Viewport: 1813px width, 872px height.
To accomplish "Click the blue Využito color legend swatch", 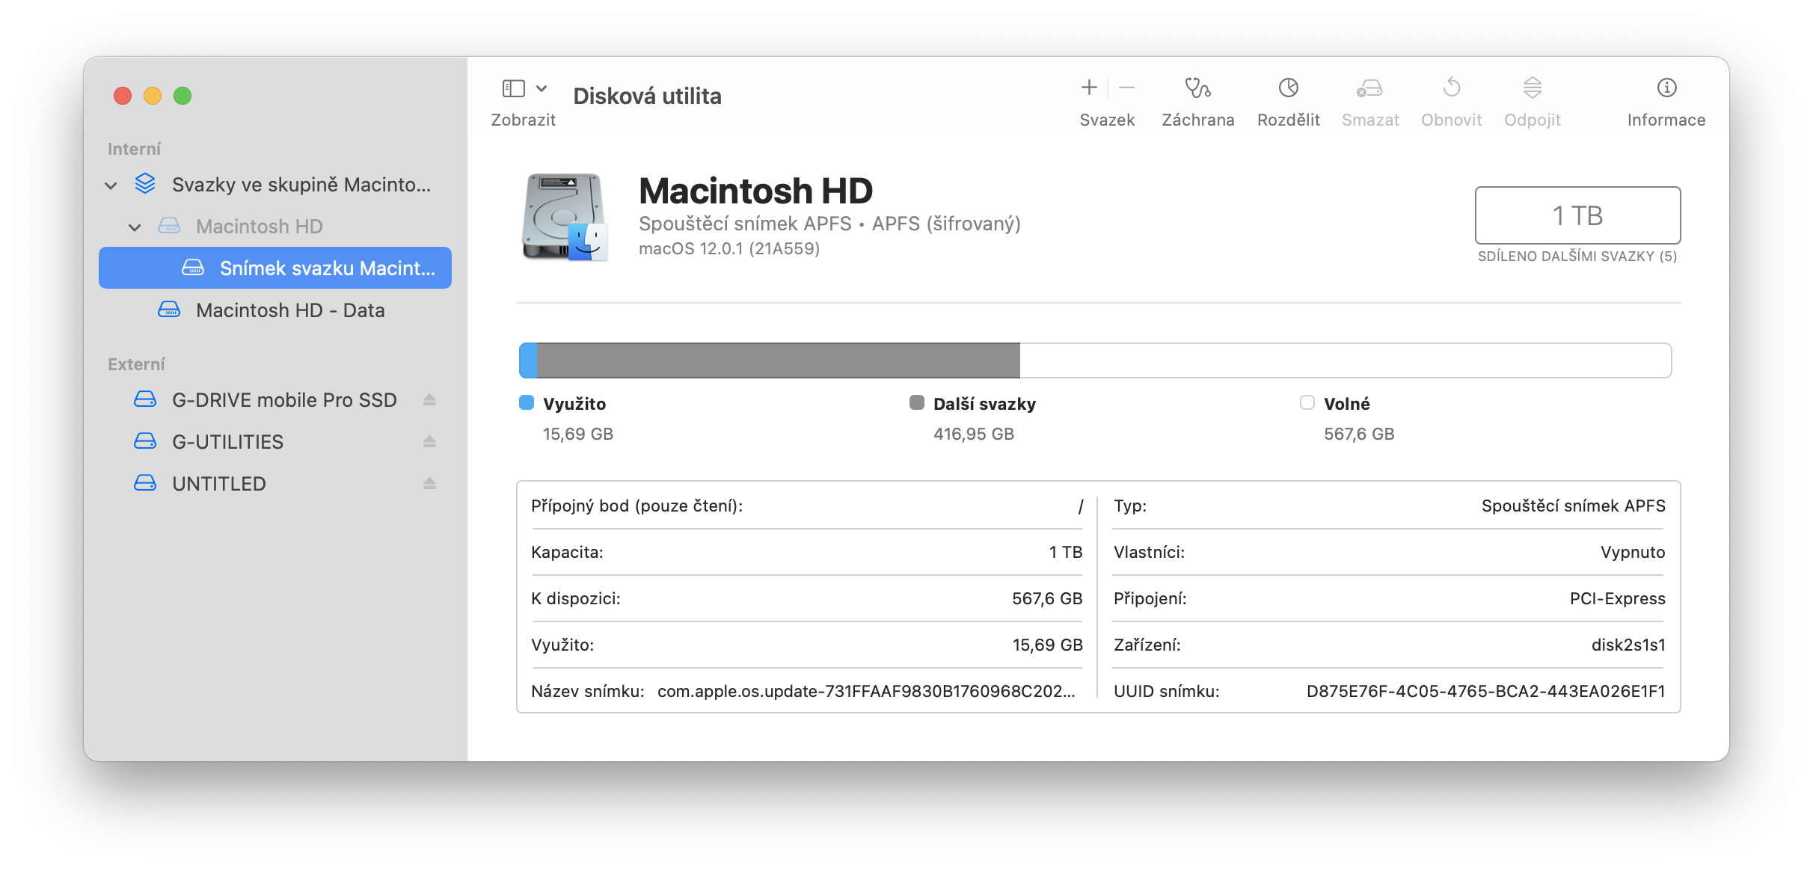I will (x=527, y=403).
